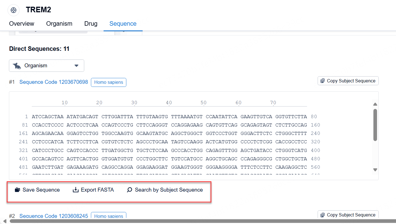Open Sequence Code 1203608245 link
The height and width of the screenshot is (224, 396).
(x=54, y=216)
